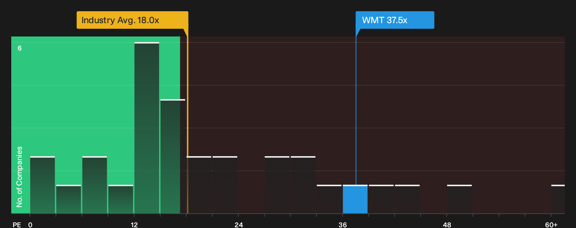Select the bar just above PE 48

coord(459,199)
